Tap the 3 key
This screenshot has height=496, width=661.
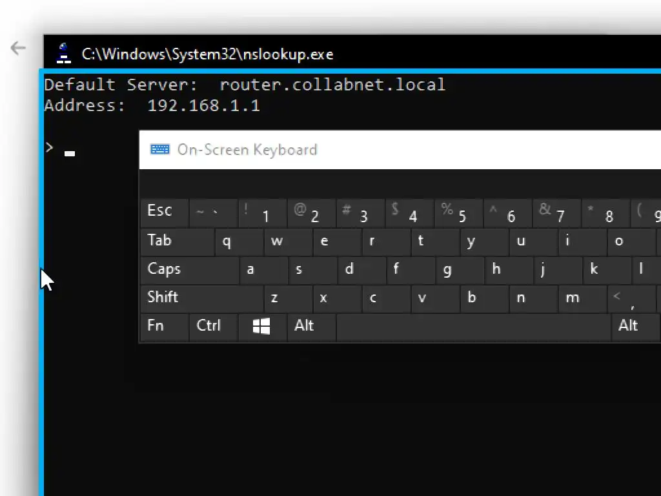click(360, 212)
